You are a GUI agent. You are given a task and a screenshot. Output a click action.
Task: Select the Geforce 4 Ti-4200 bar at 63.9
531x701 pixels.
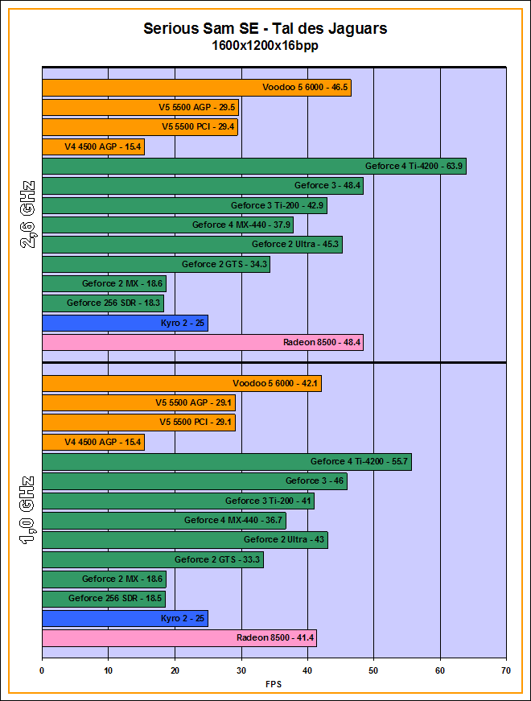coord(253,166)
